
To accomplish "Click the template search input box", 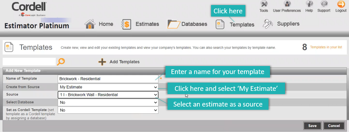I will (29, 62).
